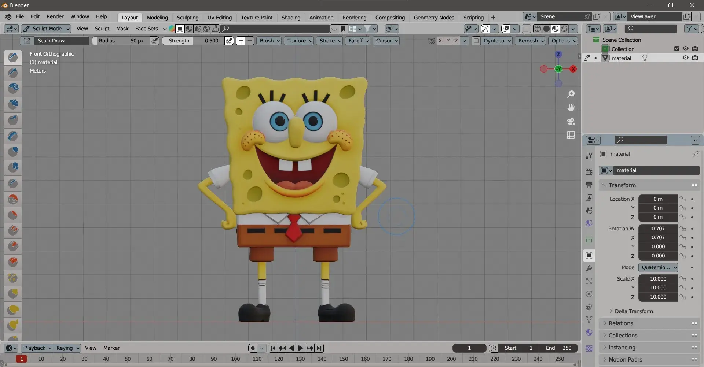Toggle Y axis symmetry
704x367 pixels.
[448, 41]
